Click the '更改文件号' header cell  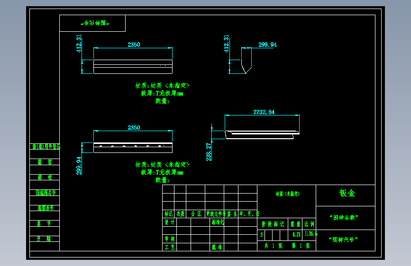[216, 214]
